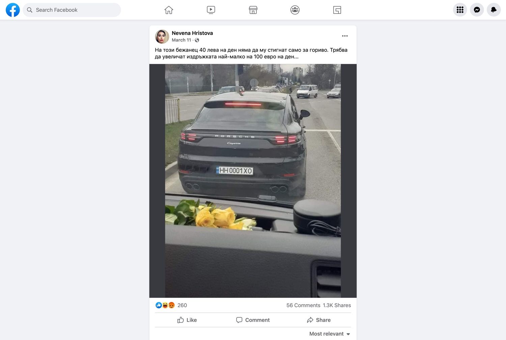View the 56 Comments link
The width and height of the screenshot is (506, 340).
(303, 305)
